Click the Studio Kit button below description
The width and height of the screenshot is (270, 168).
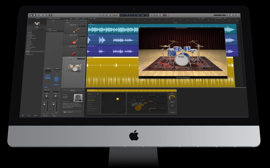pos(72,112)
